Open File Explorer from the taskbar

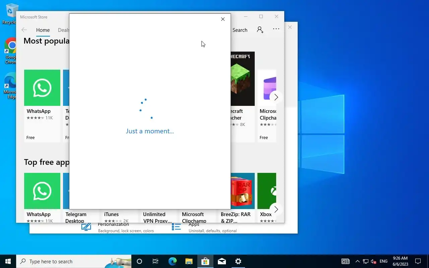189,261
